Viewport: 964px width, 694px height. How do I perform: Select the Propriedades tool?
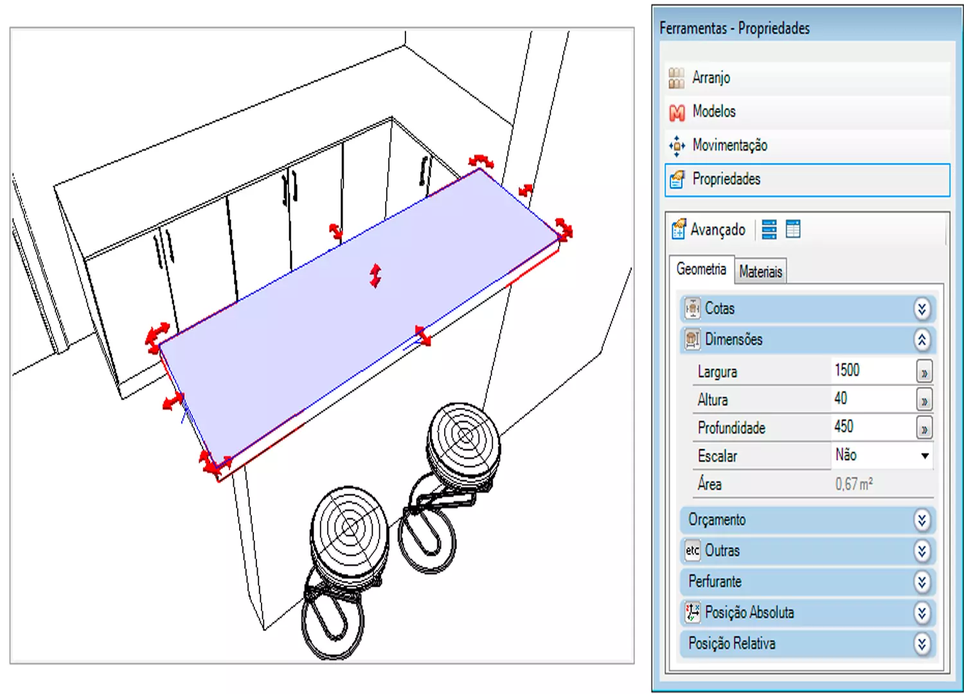(807, 179)
